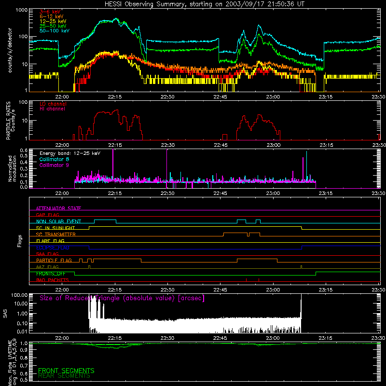The width and height of the screenshot is (386, 386).
Task: Click the 0.9 value on livetime axis
Action: point(24,350)
